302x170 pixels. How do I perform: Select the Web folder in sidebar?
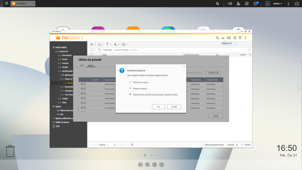click(64, 102)
